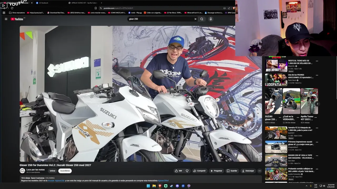Open options menu for 'Una de las PEORES ADICCIONES'
This screenshot has width=337, height=189.
tap(317, 75)
